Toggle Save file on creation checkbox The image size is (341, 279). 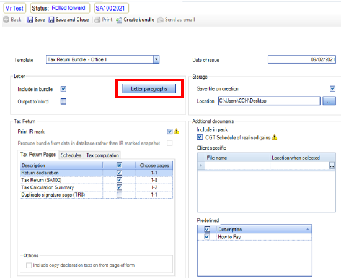coord(332,88)
